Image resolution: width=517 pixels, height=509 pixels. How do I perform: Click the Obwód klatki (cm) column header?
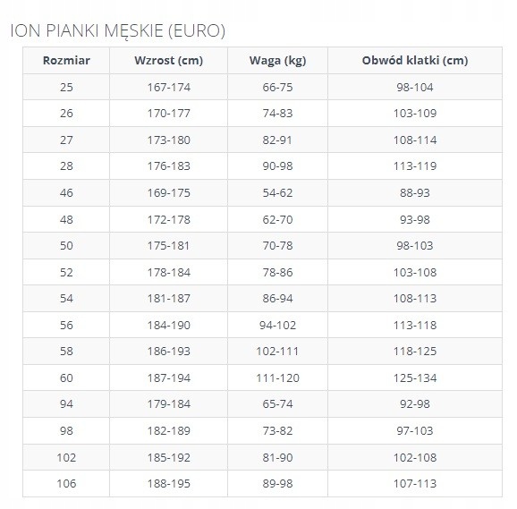click(415, 60)
